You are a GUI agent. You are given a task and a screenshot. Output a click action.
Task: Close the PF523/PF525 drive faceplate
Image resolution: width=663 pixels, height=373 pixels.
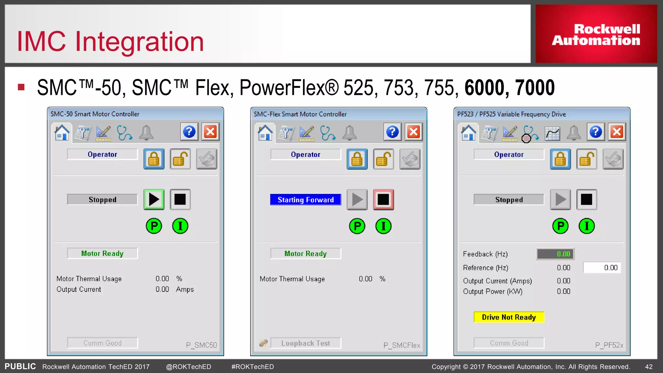tap(617, 132)
